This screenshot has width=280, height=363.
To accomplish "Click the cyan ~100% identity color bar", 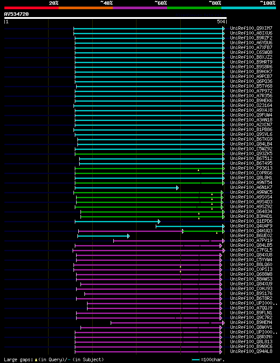I will click(248, 8).
